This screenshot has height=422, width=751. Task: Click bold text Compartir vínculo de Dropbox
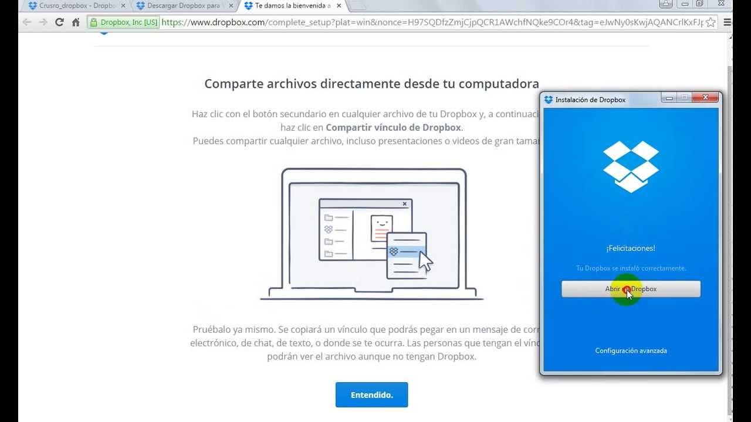(393, 127)
